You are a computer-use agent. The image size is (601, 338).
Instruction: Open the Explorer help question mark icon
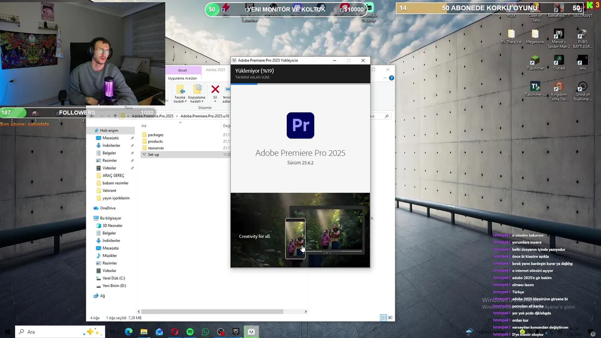click(x=391, y=78)
